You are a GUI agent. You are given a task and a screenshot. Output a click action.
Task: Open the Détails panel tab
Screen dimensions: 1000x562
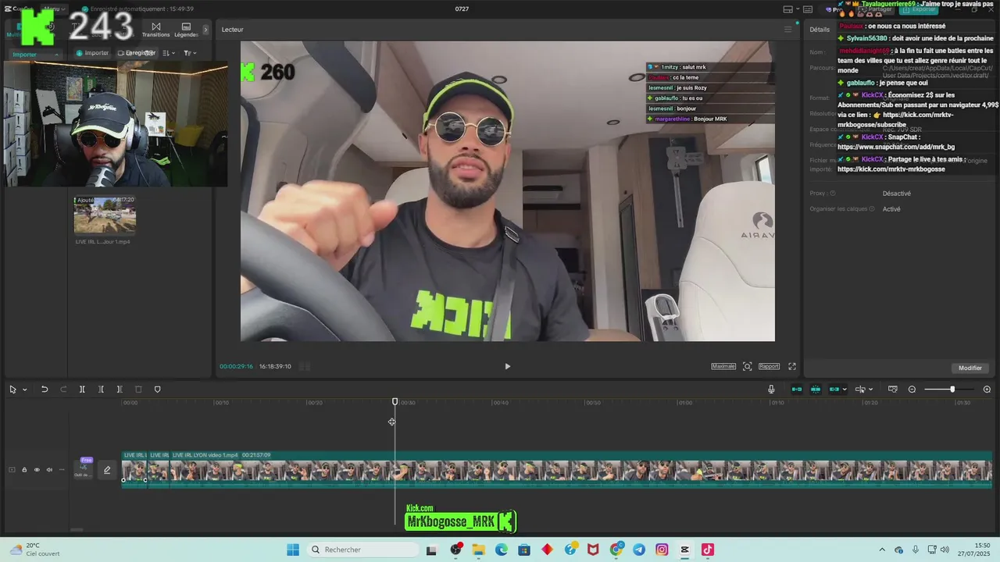820,30
